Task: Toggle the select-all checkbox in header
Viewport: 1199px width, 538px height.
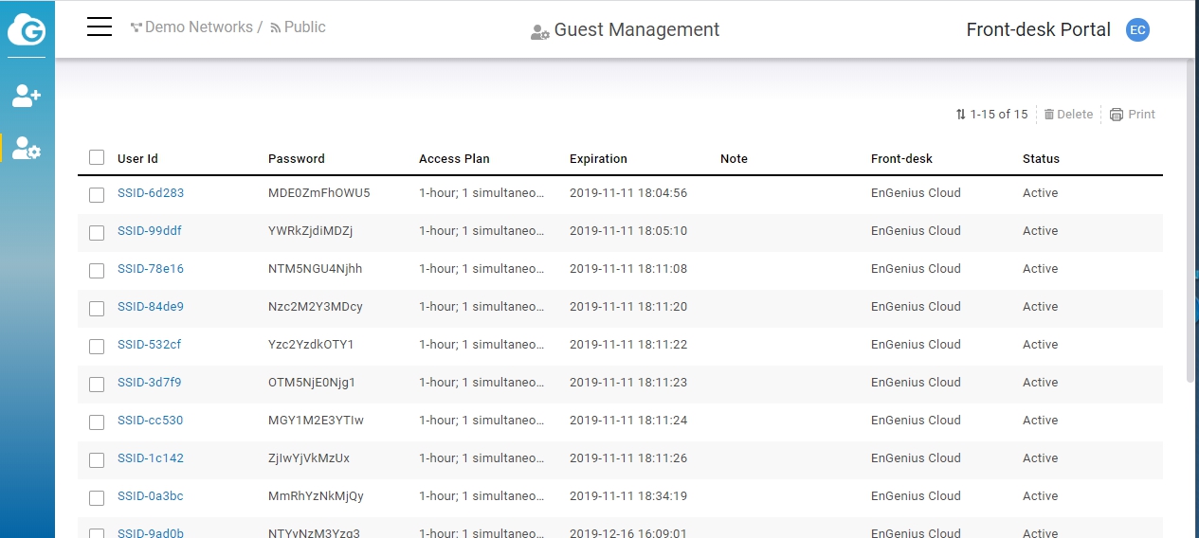Action: 97,157
